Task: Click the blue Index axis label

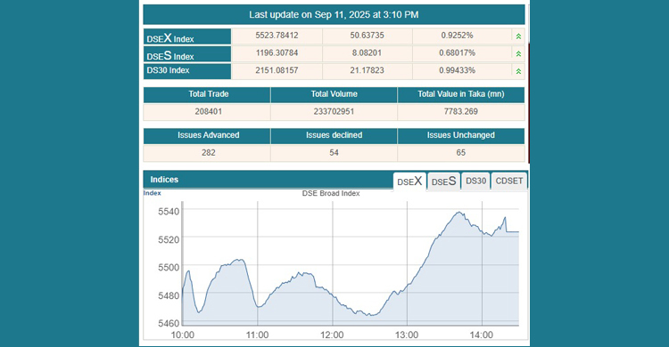Action: (152, 193)
